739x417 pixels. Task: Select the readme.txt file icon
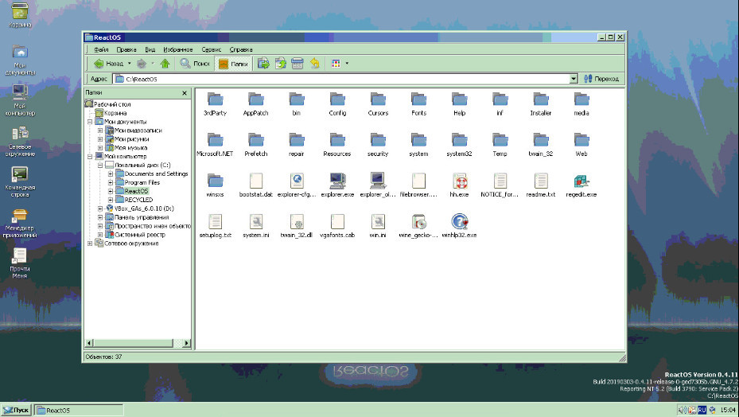click(x=541, y=180)
